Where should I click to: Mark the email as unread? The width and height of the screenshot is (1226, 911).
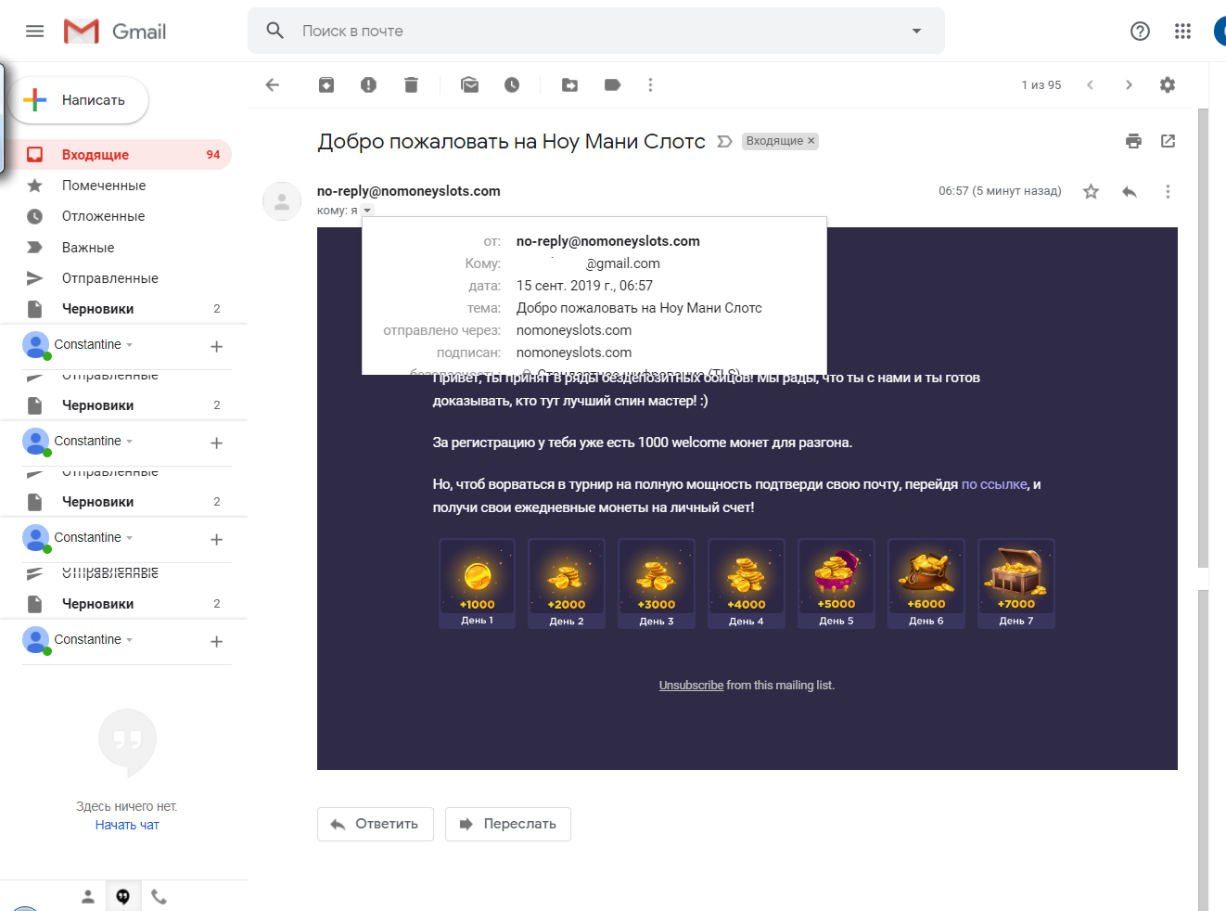pos(470,84)
